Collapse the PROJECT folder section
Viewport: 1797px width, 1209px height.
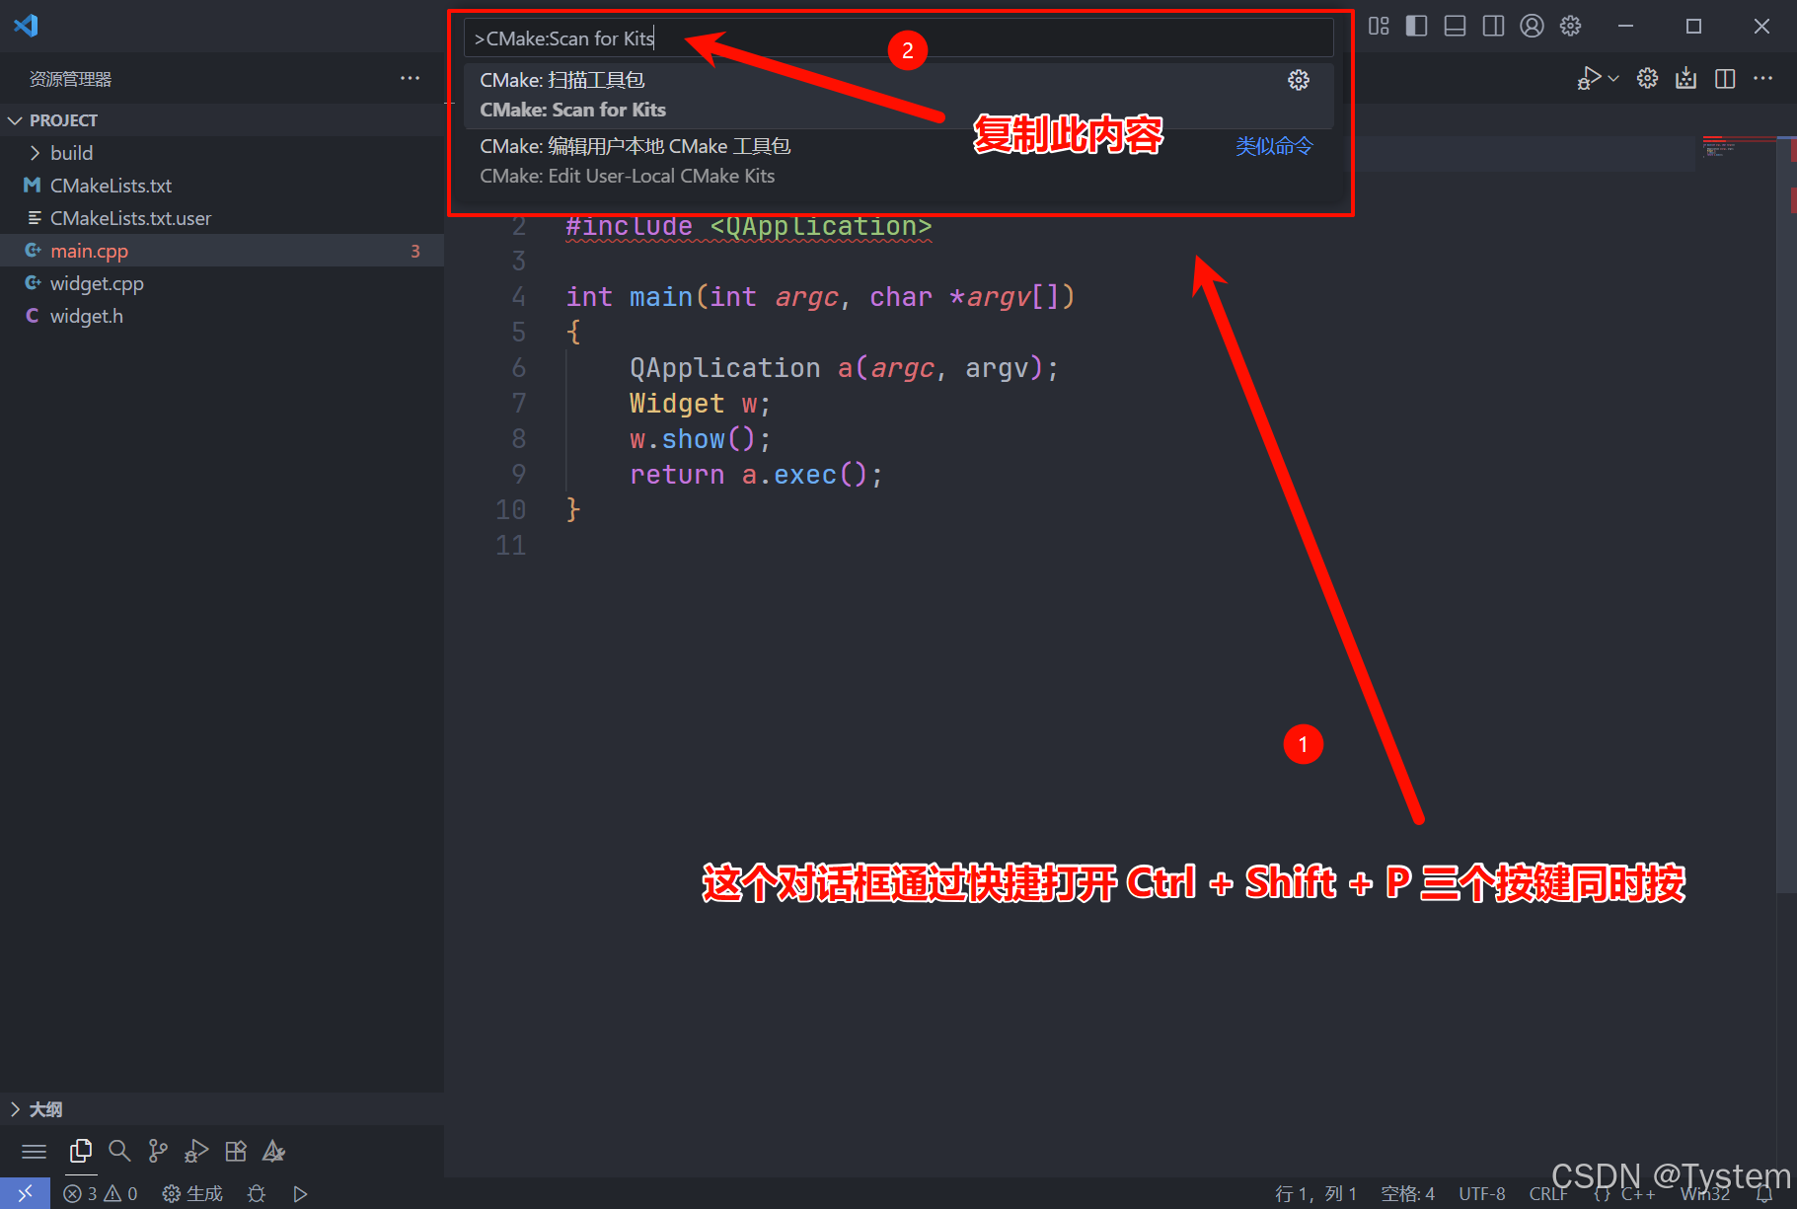tap(222, 120)
